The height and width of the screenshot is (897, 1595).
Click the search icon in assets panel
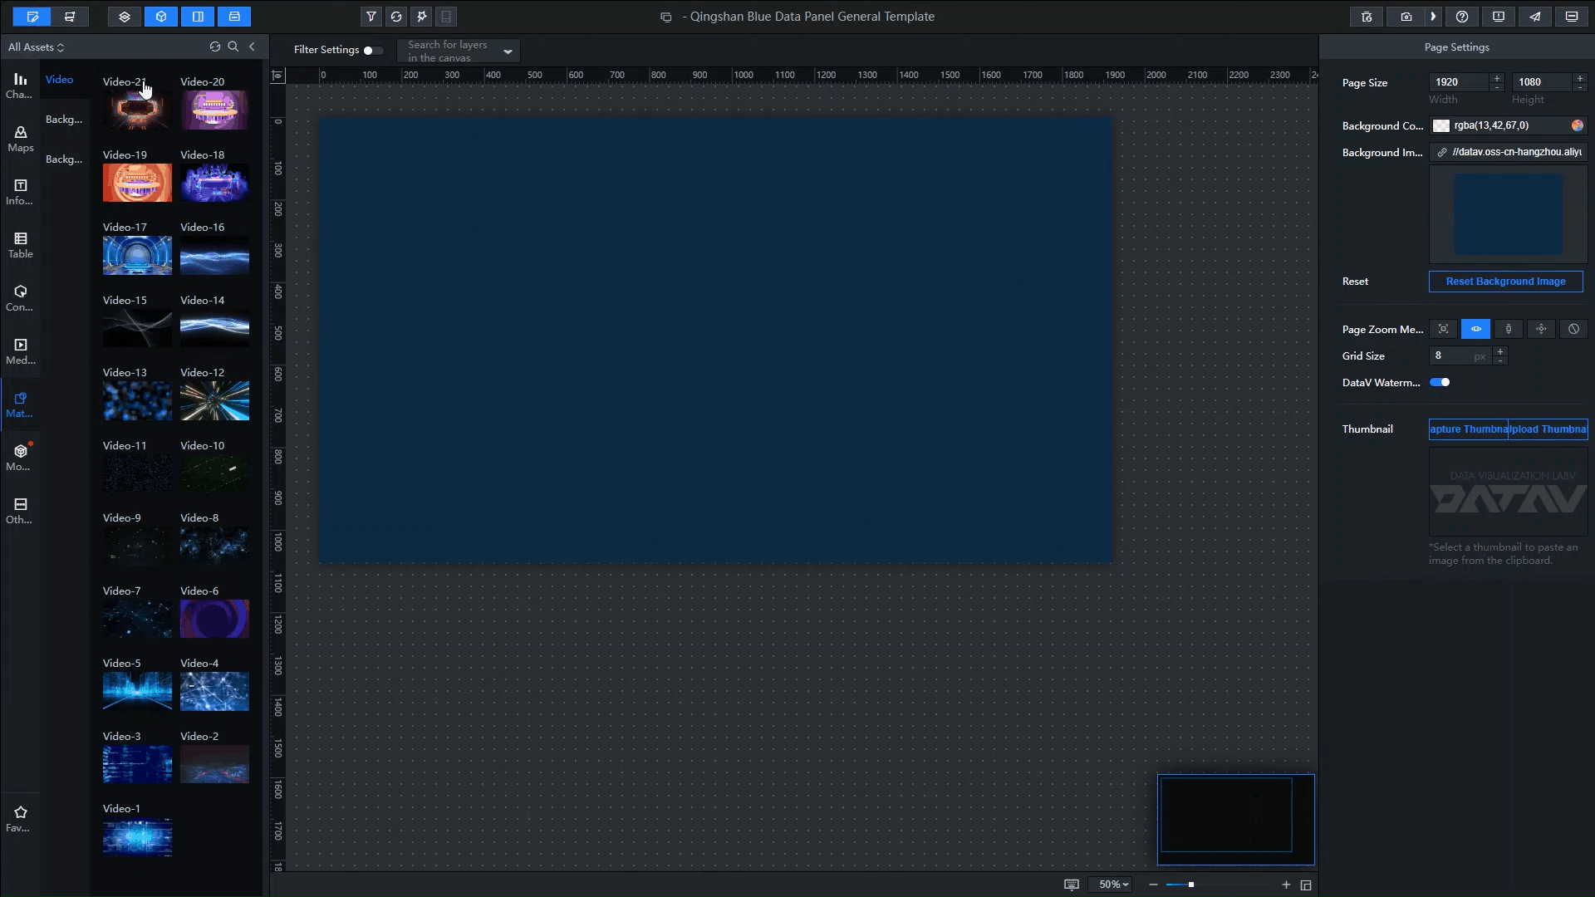click(x=233, y=47)
